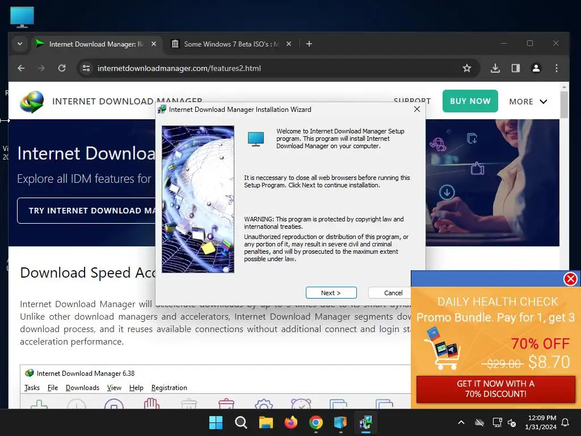Expand the MORE menu chevron
Image resolution: width=581 pixels, height=436 pixels.
pyautogui.click(x=543, y=101)
